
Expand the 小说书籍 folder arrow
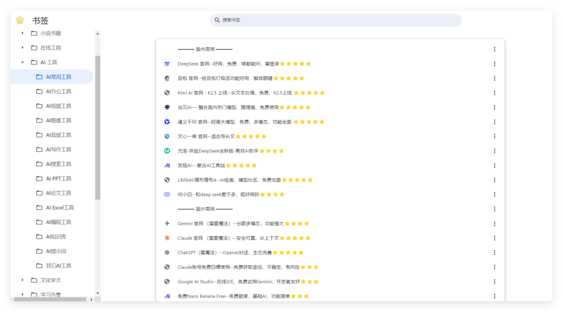[22, 33]
